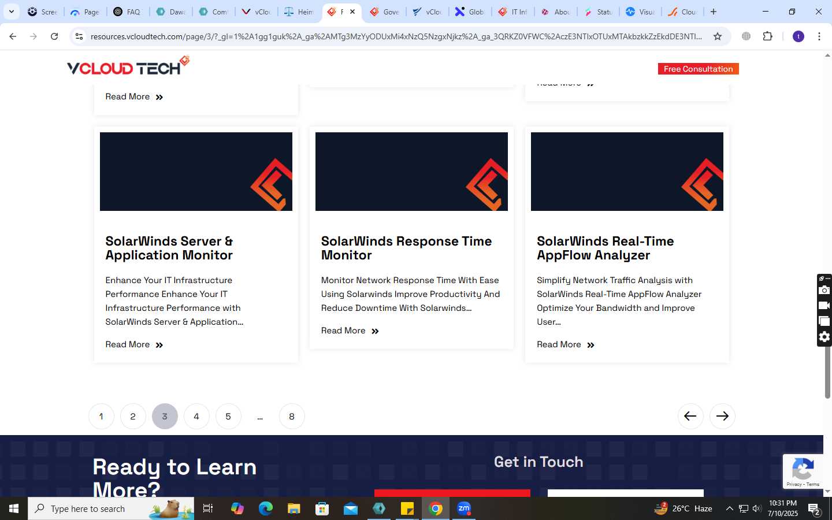Image resolution: width=832 pixels, height=520 pixels.
Task: Go to pagination page 1
Action: click(x=101, y=416)
